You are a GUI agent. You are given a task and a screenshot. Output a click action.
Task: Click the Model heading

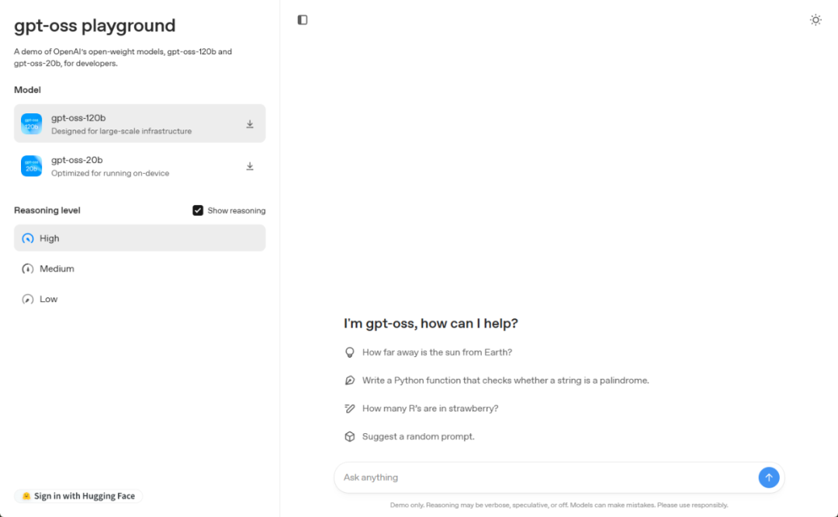click(27, 90)
